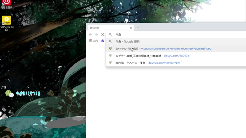Open a new tab with the plus button
The image size is (246, 138).
coord(138,28)
